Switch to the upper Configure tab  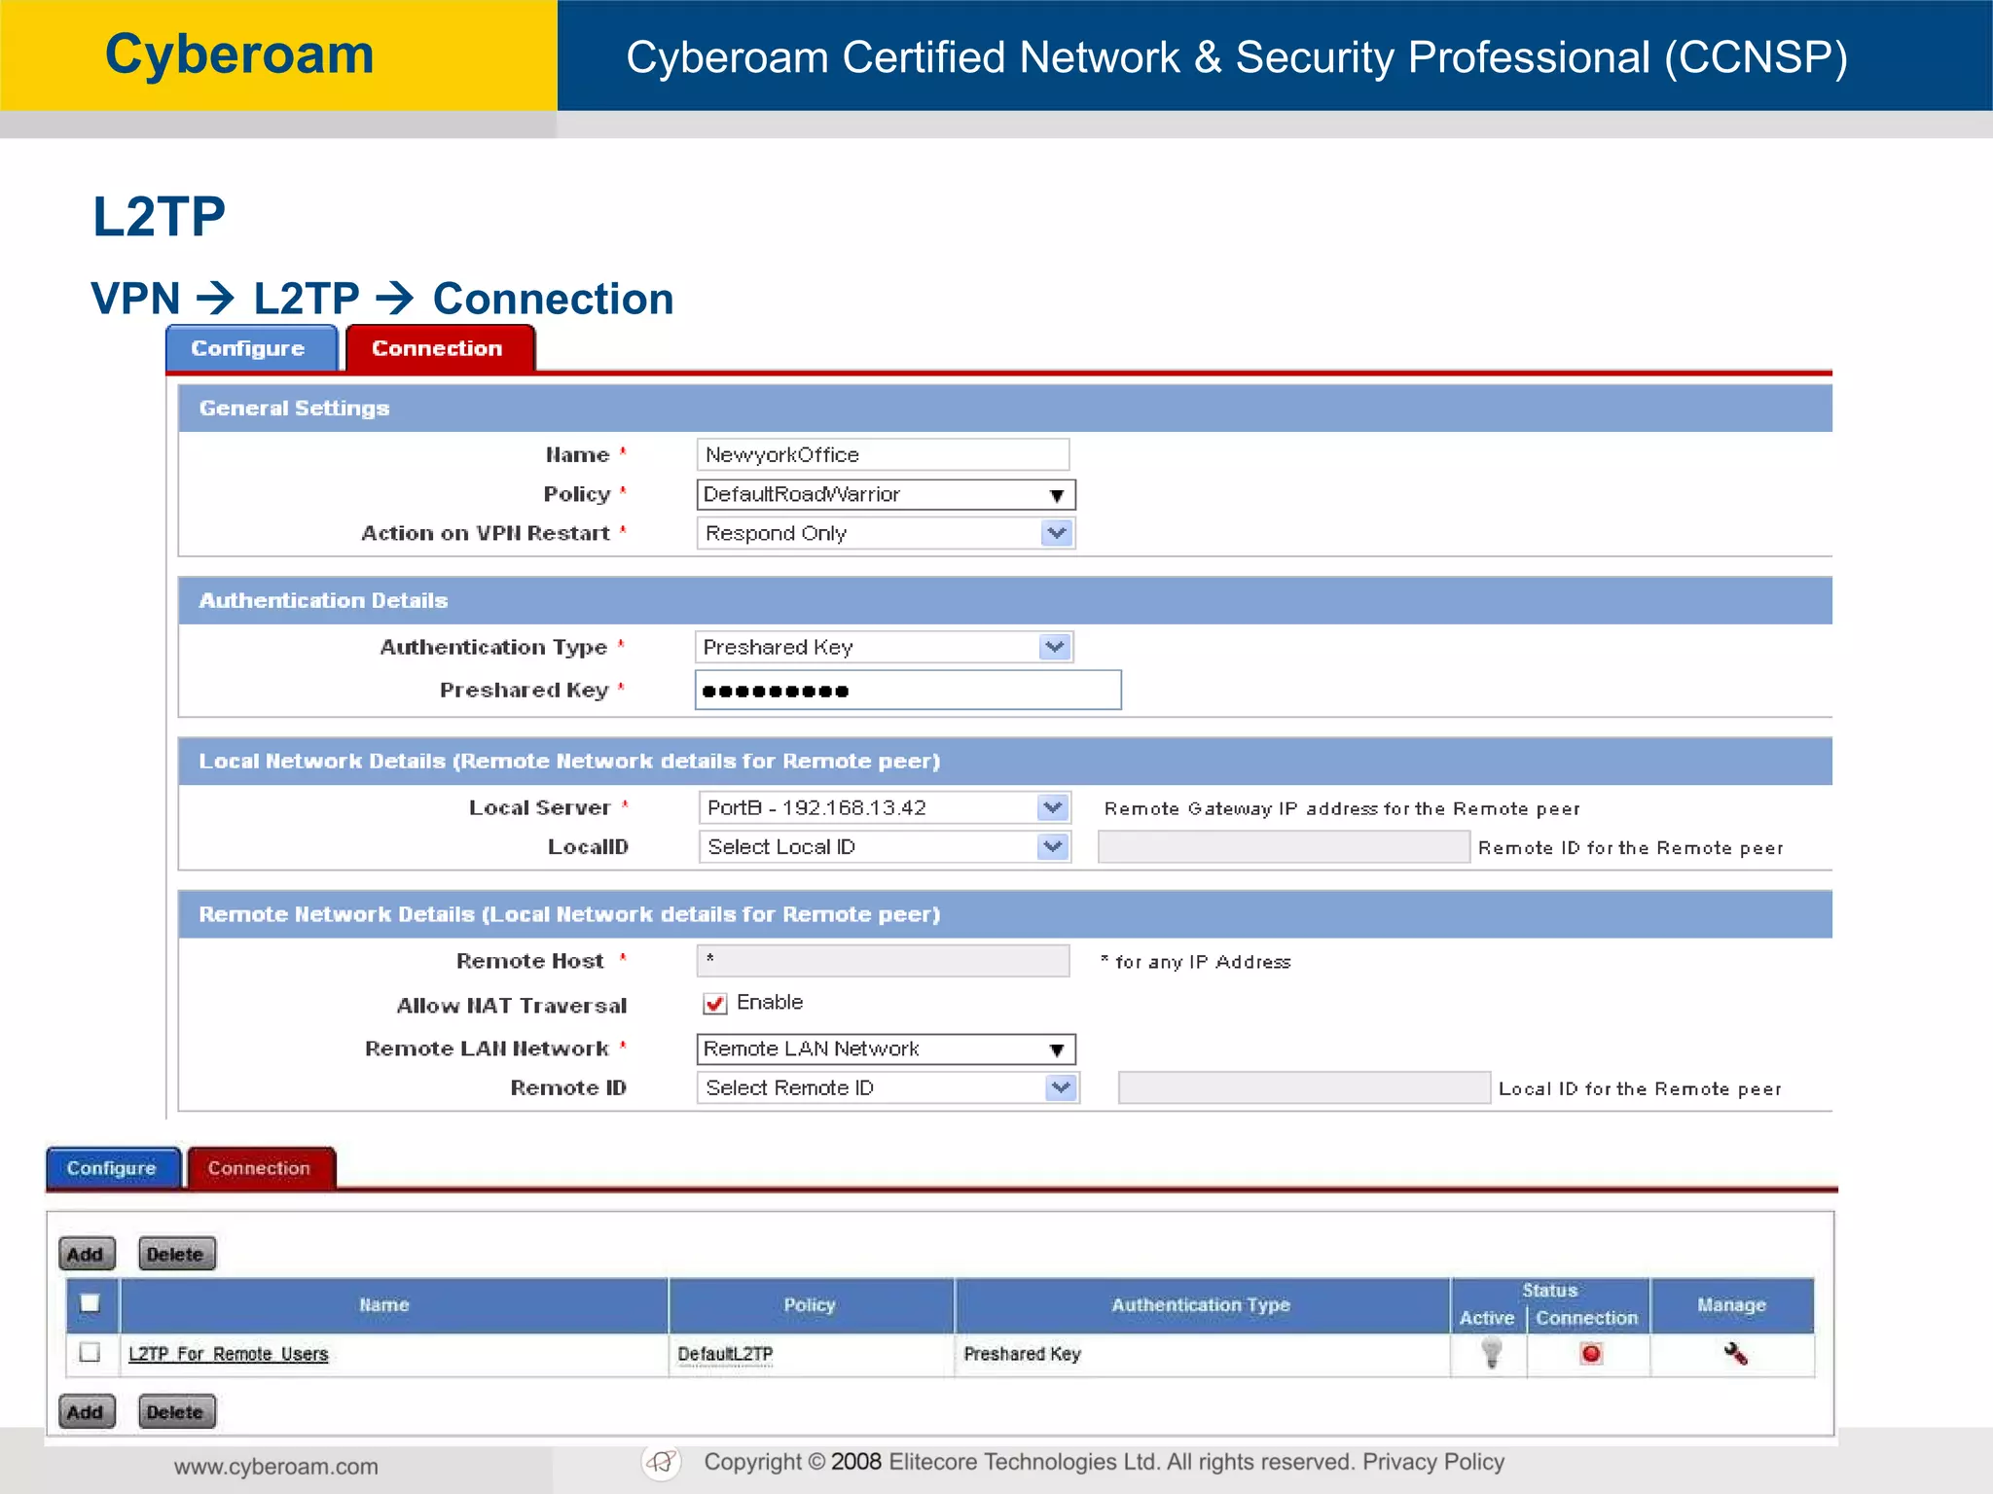(x=252, y=348)
